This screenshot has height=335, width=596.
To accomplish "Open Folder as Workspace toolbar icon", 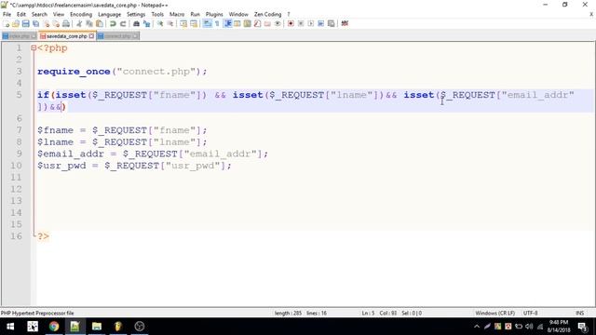I will [x=267, y=23].
